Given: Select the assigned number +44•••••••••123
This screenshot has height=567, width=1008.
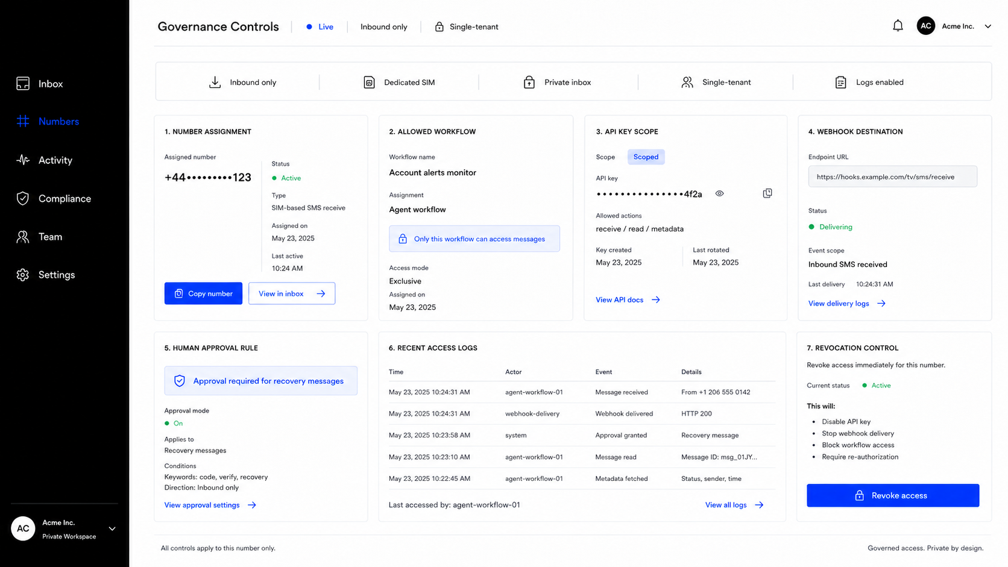Looking at the screenshot, I should (208, 177).
